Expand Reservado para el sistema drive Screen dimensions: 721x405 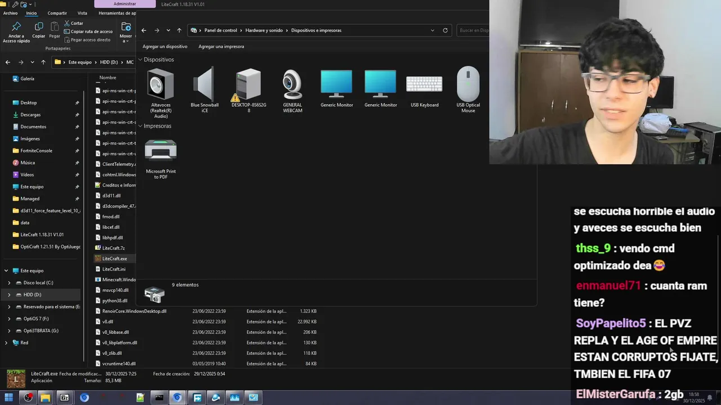[x=8, y=307]
